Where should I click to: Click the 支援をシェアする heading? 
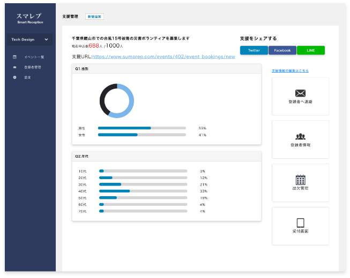point(258,38)
